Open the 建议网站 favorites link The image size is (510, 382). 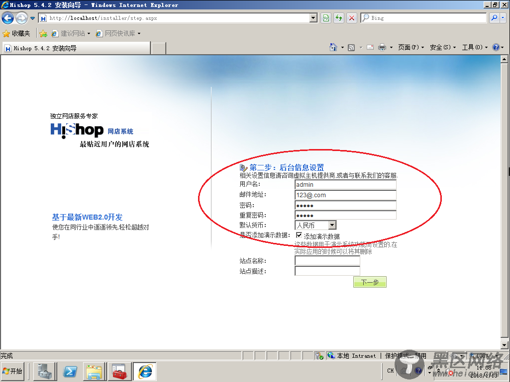click(71, 33)
